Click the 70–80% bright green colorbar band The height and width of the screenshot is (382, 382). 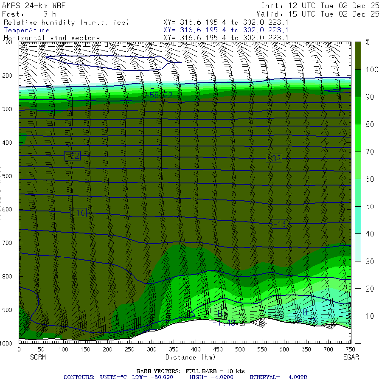pos(358,138)
